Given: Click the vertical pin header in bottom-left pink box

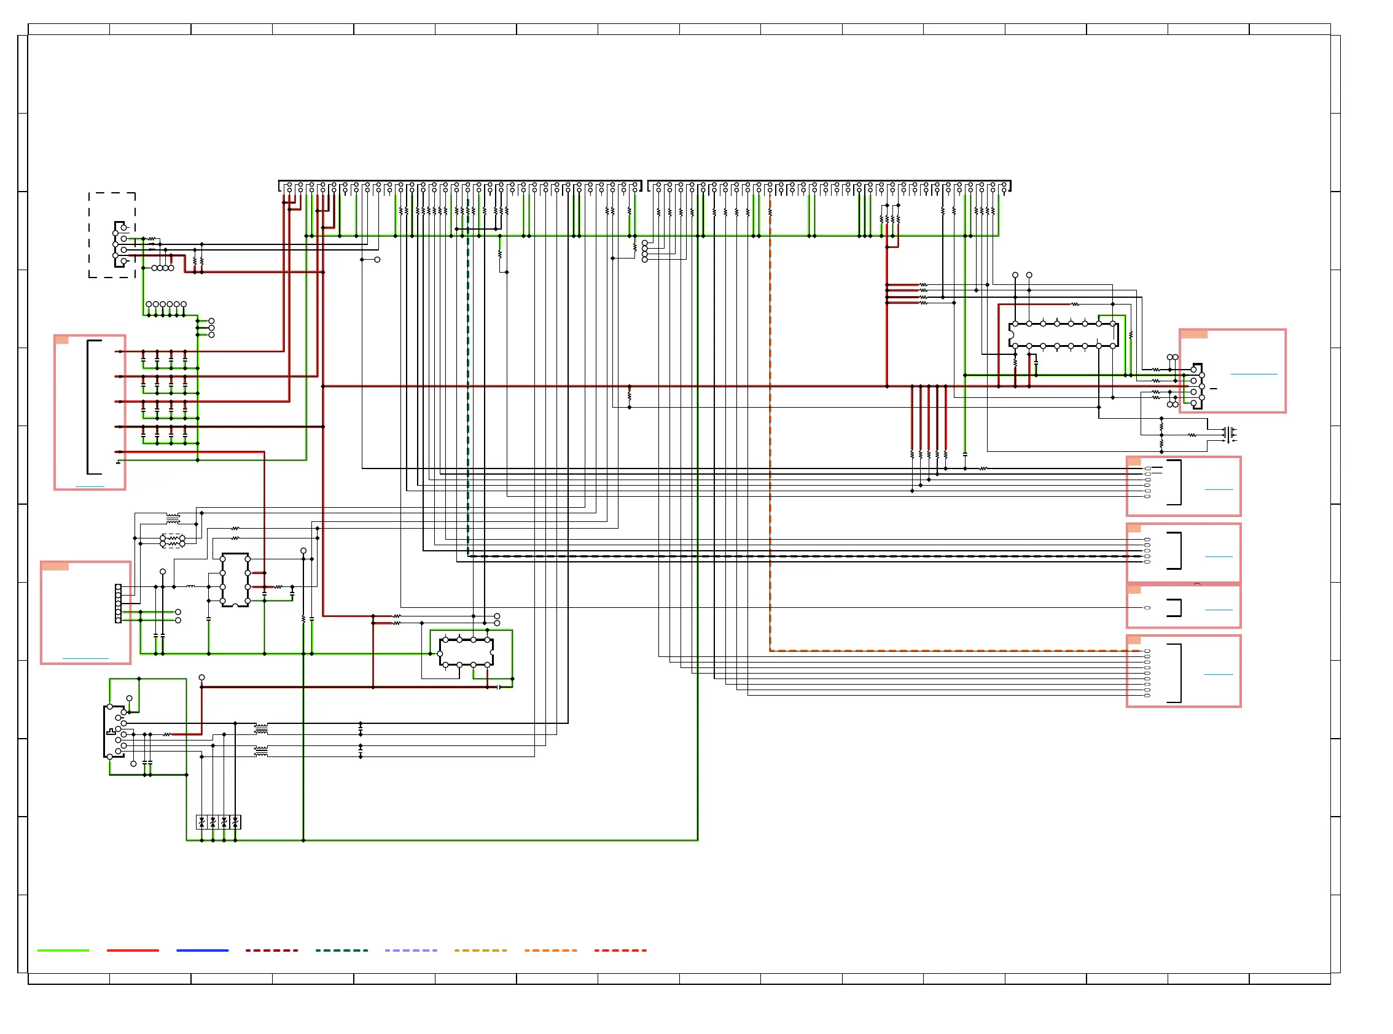Looking at the screenshot, I should 118,604.
